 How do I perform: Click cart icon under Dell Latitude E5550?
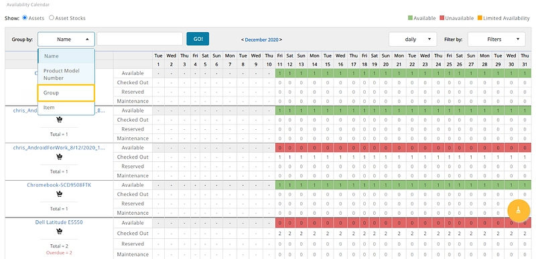[x=59, y=232]
